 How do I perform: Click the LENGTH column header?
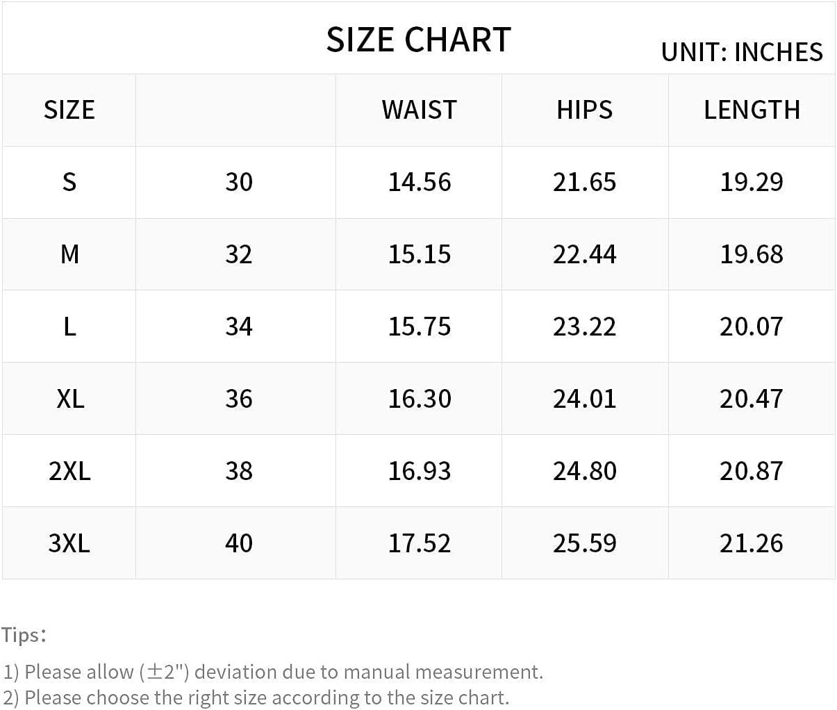click(752, 110)
